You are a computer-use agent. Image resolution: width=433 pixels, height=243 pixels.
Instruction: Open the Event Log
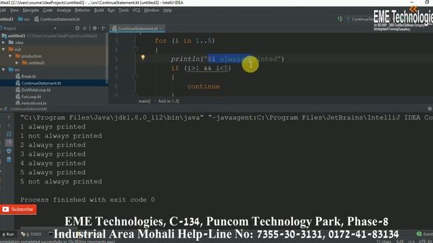[425, 234]
